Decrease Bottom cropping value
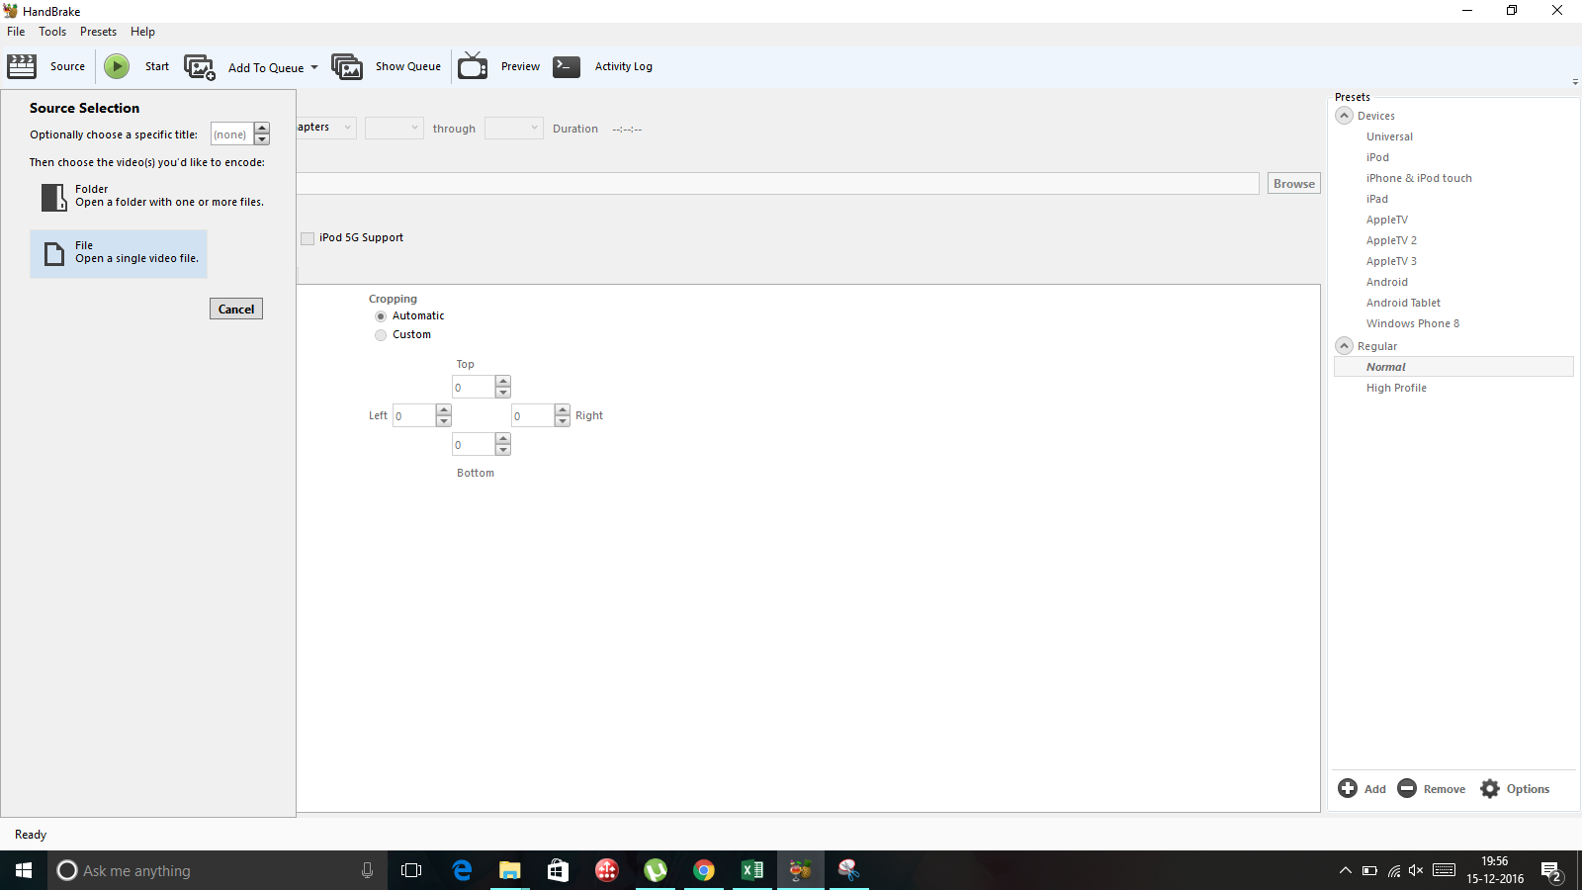Image resolution: width=1582 pixels, height=890 pixels. (x=503, y=450)
